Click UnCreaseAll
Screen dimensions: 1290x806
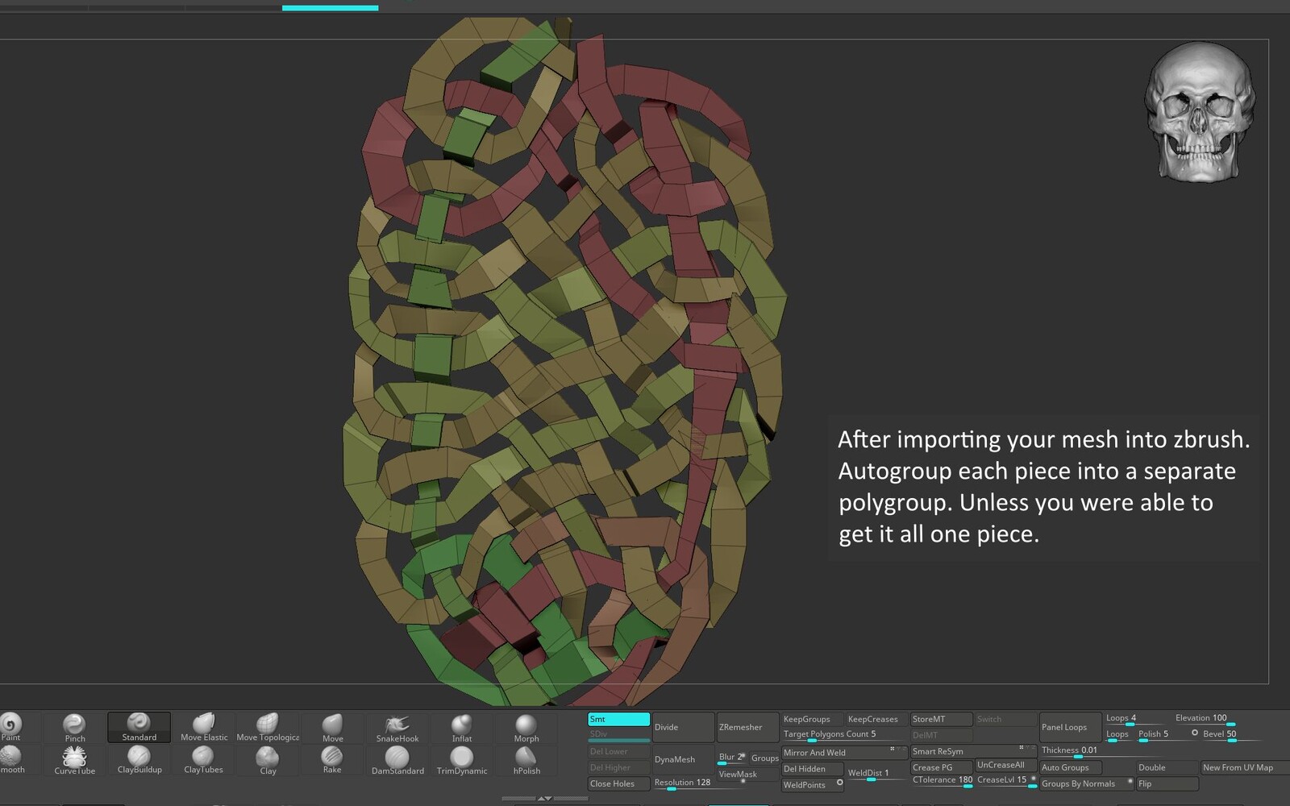(x=1005, y=765)
